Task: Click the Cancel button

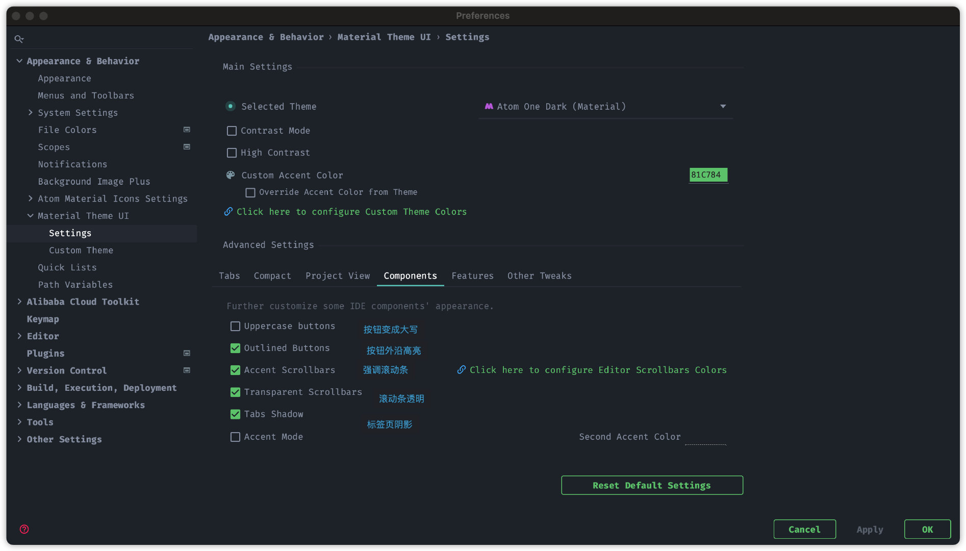Action: click(804, 529)
